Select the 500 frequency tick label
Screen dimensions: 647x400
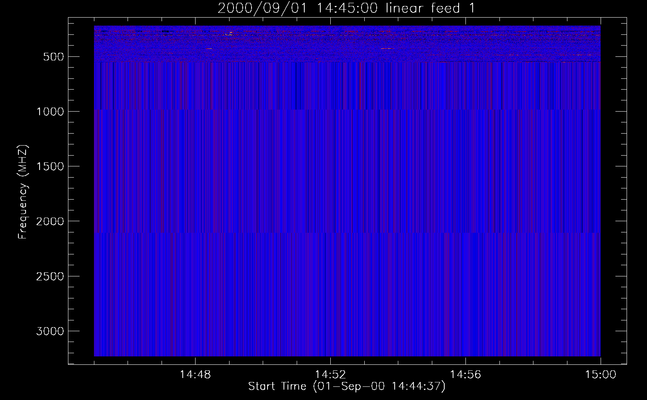[x=53, y=57]
